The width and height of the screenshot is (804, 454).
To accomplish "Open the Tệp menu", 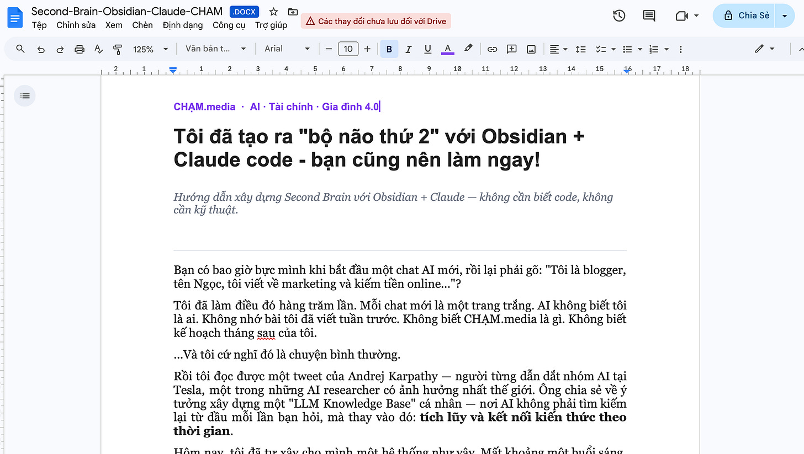I will [x=39, y=25].
